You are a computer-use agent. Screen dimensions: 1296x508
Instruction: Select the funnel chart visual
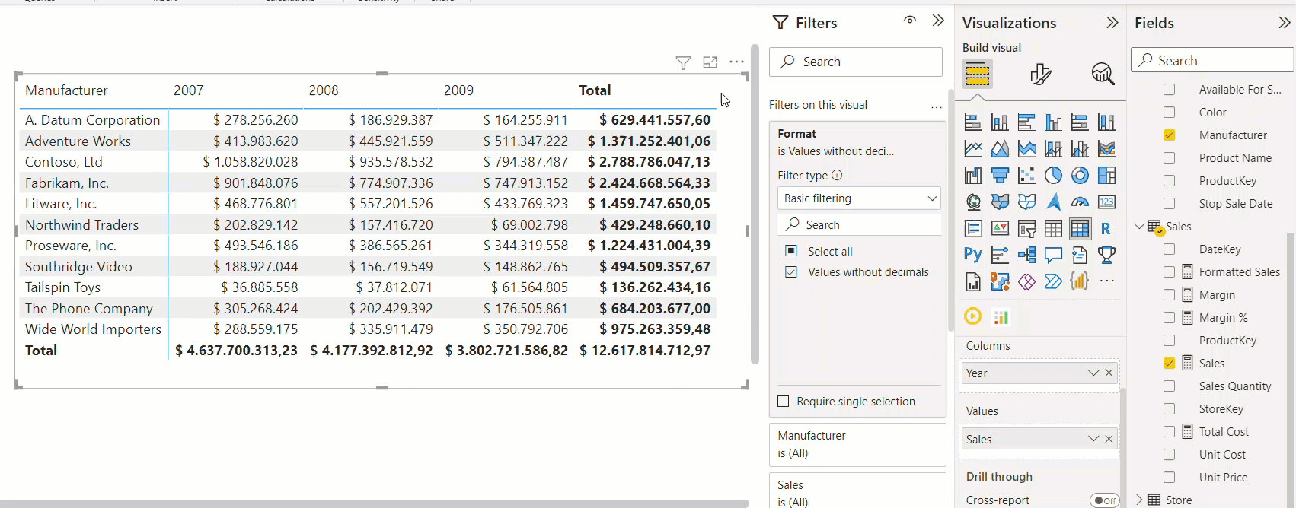click(x=1000, y=176)
